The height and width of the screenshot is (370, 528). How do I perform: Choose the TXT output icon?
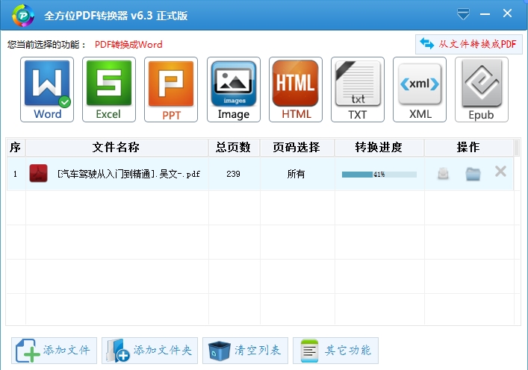357,90
